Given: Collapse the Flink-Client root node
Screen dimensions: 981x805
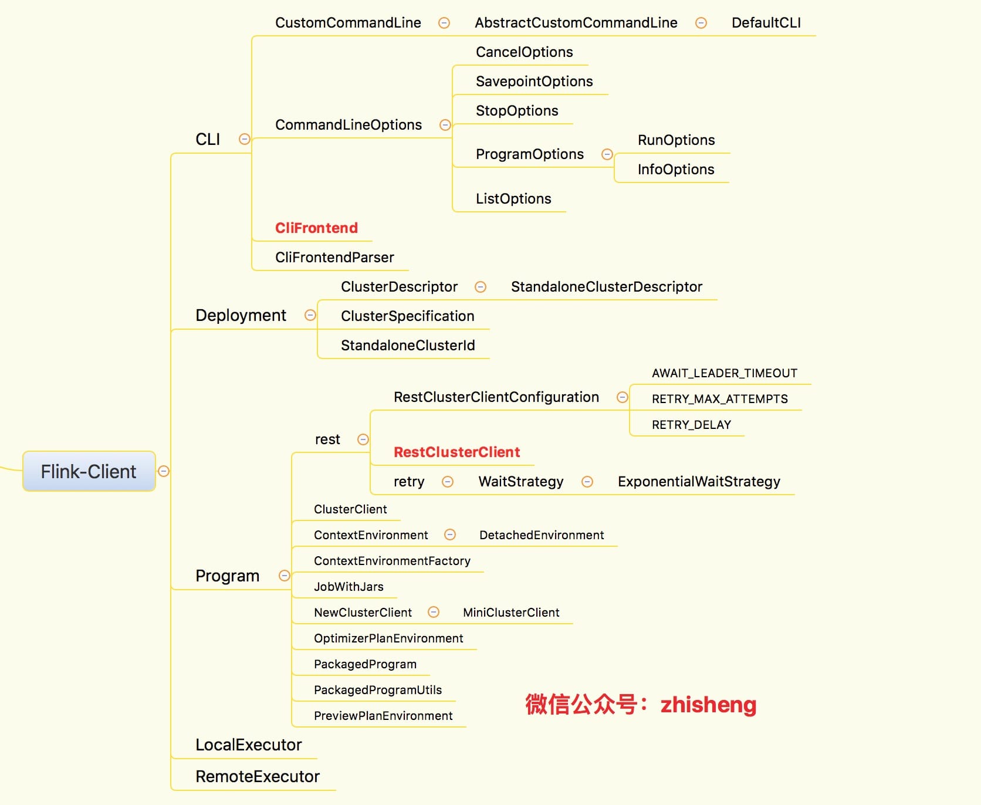Looking at the screenshot, I should 164,471.
